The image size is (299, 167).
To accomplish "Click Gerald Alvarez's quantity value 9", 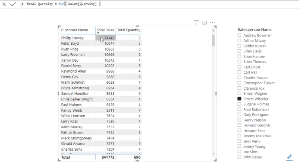I will (139, 144).
